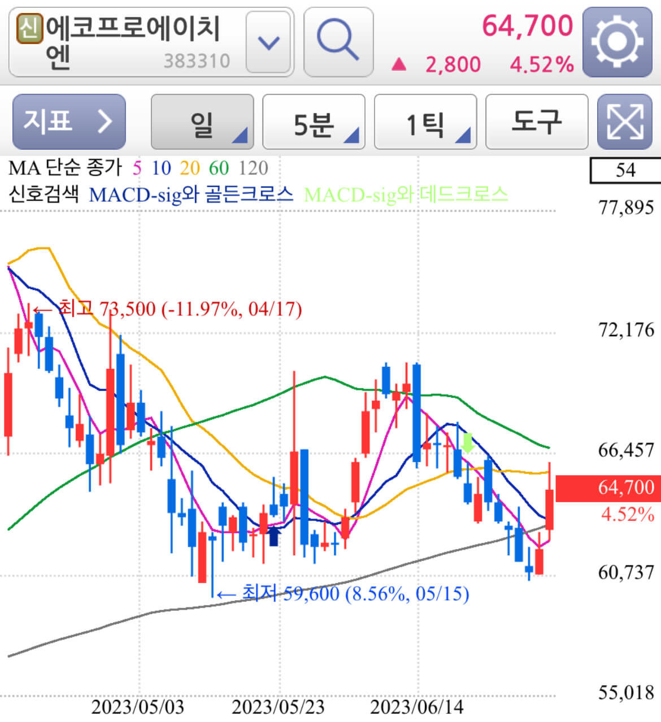The width and height of the screenshot is (661, 722).
Task: Click the 2023/05/23 date label
Action: coord(279,707)
